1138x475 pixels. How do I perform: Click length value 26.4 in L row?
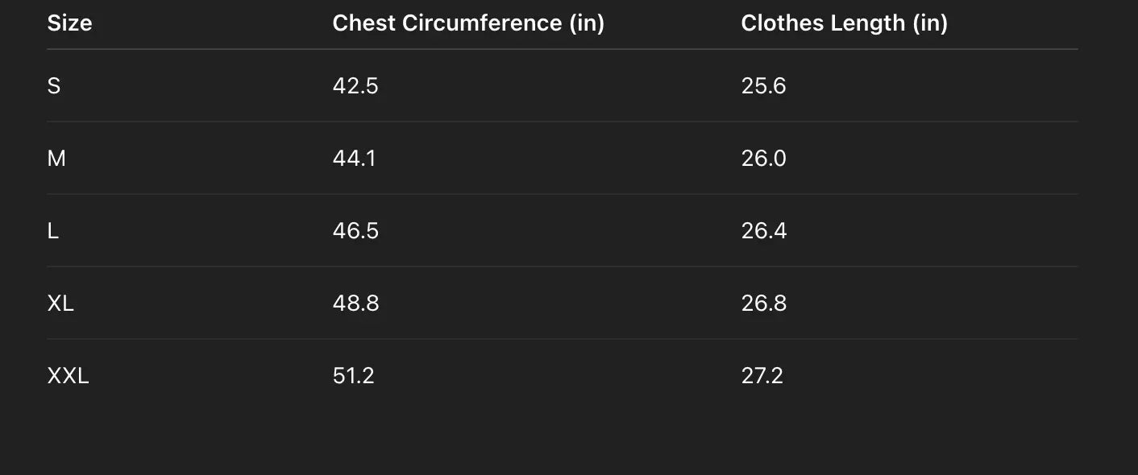tap(763, 231)
